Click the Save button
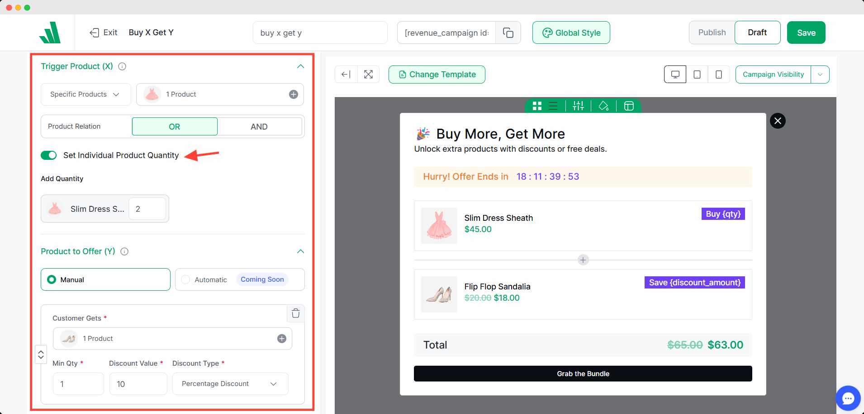The height and width of the screenshot is (414, 864). (x=806, y=33)
